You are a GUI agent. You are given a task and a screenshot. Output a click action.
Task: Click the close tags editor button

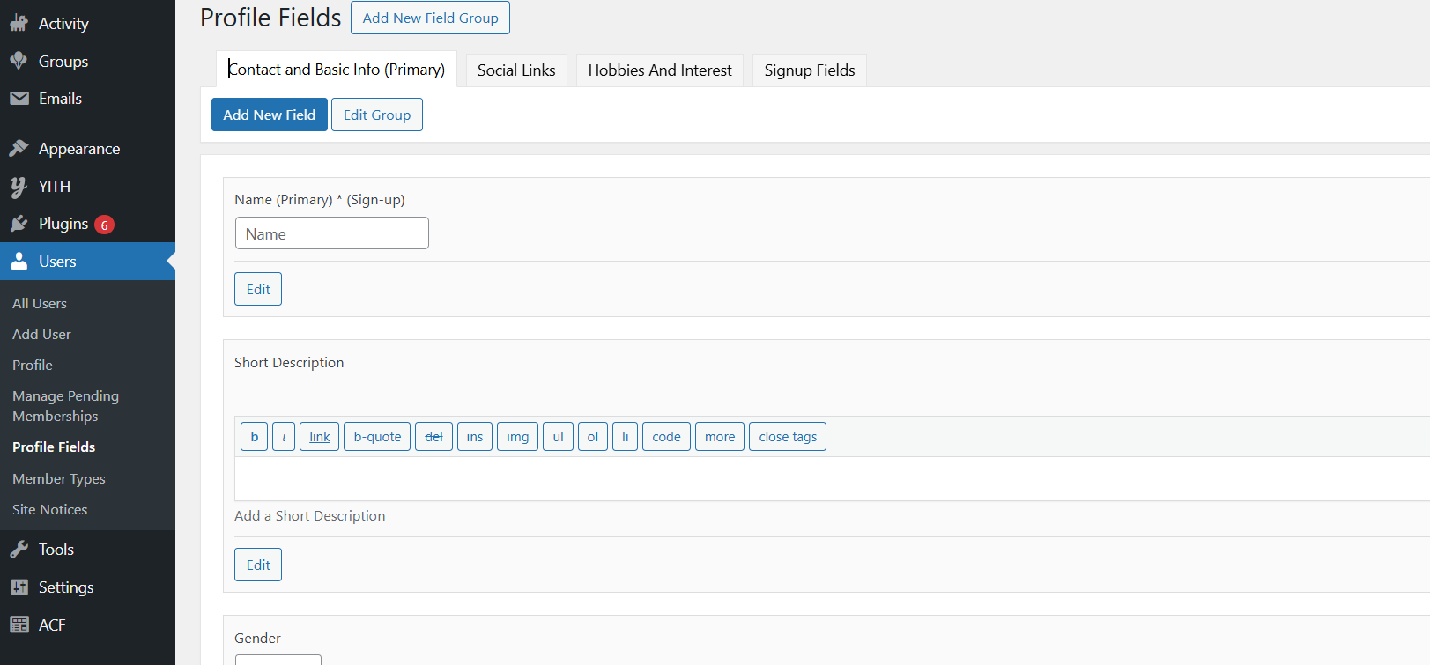[x=787, y=437]
